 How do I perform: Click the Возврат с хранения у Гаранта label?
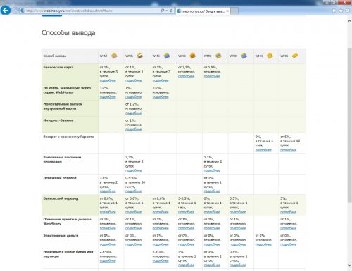(x=68, y=137)
